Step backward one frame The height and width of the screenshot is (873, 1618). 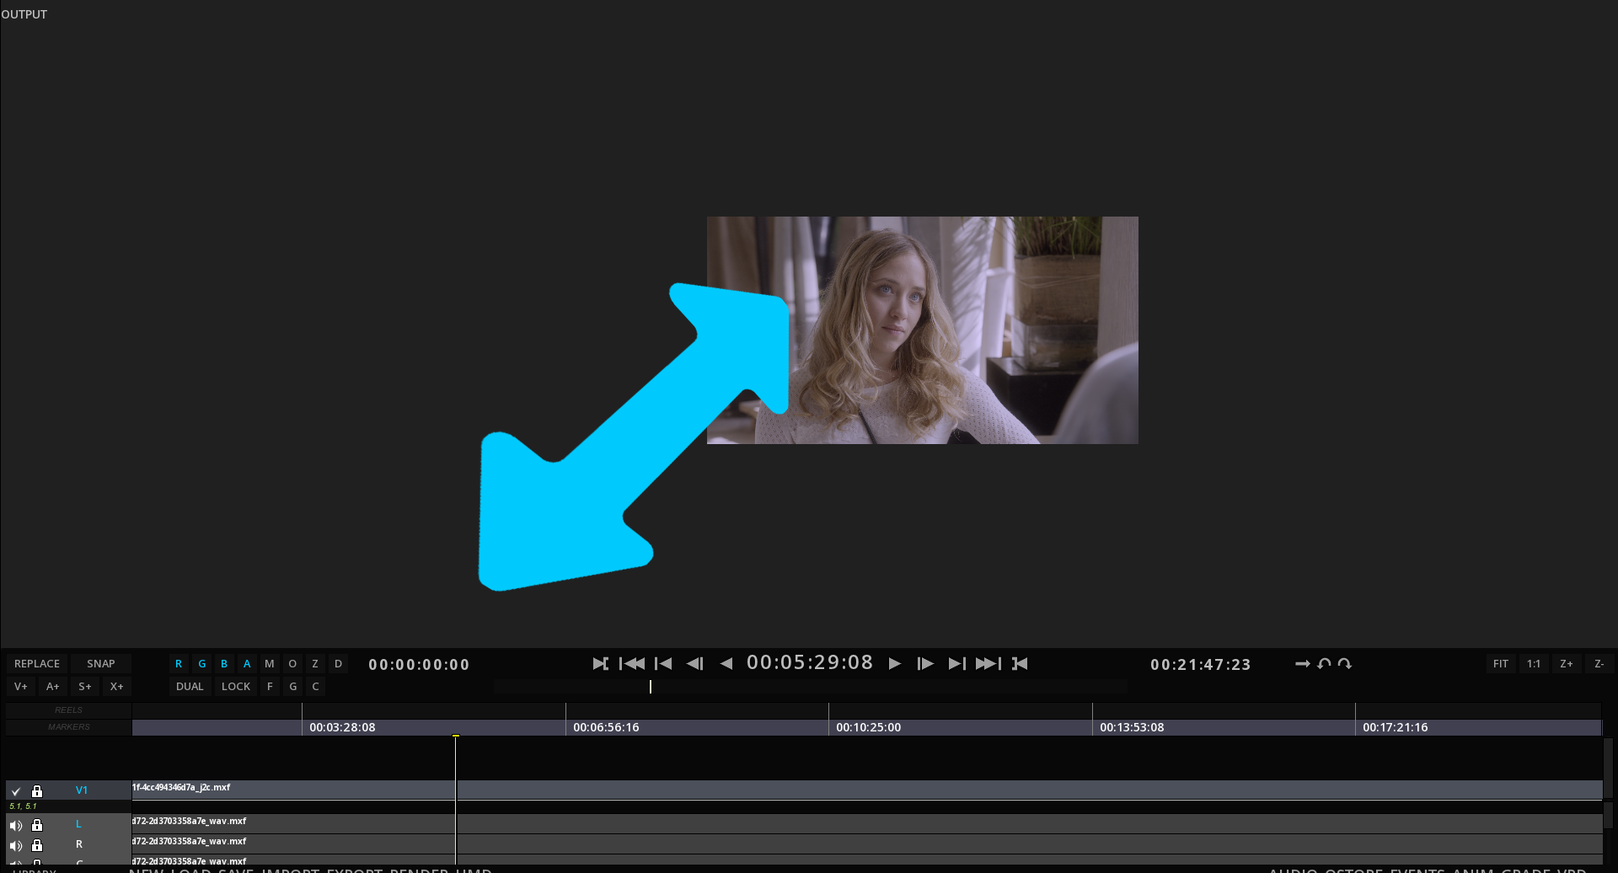(x=695, y=664)
